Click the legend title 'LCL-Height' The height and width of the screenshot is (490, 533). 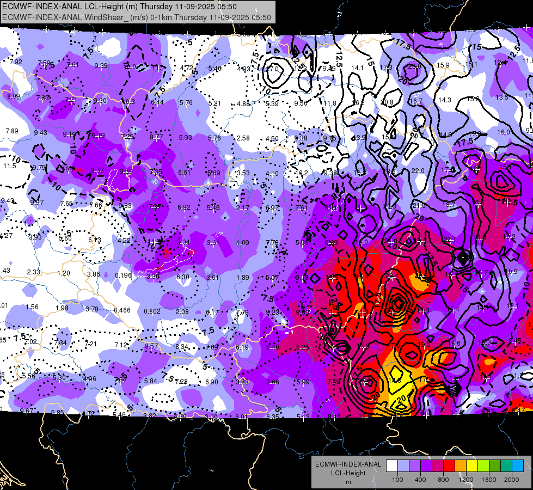(x=348, y=473)
